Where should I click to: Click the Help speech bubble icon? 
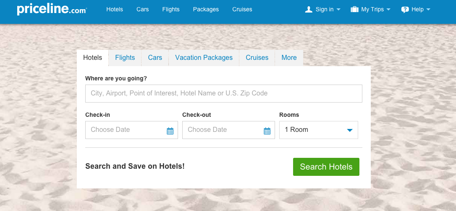(x=405, y=9)
